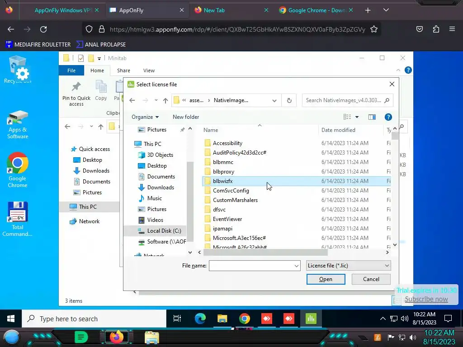Screen dimensions: 463x347
Task: Open new Firefox tab plus button
Action: [x=368, y=10]
